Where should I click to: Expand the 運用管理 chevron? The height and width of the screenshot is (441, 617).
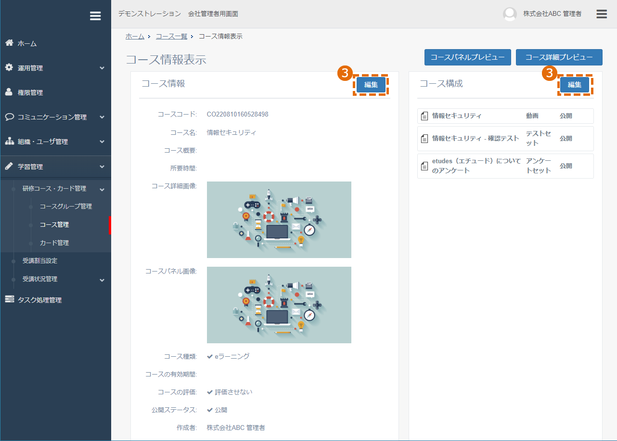(x=102, y=68)
